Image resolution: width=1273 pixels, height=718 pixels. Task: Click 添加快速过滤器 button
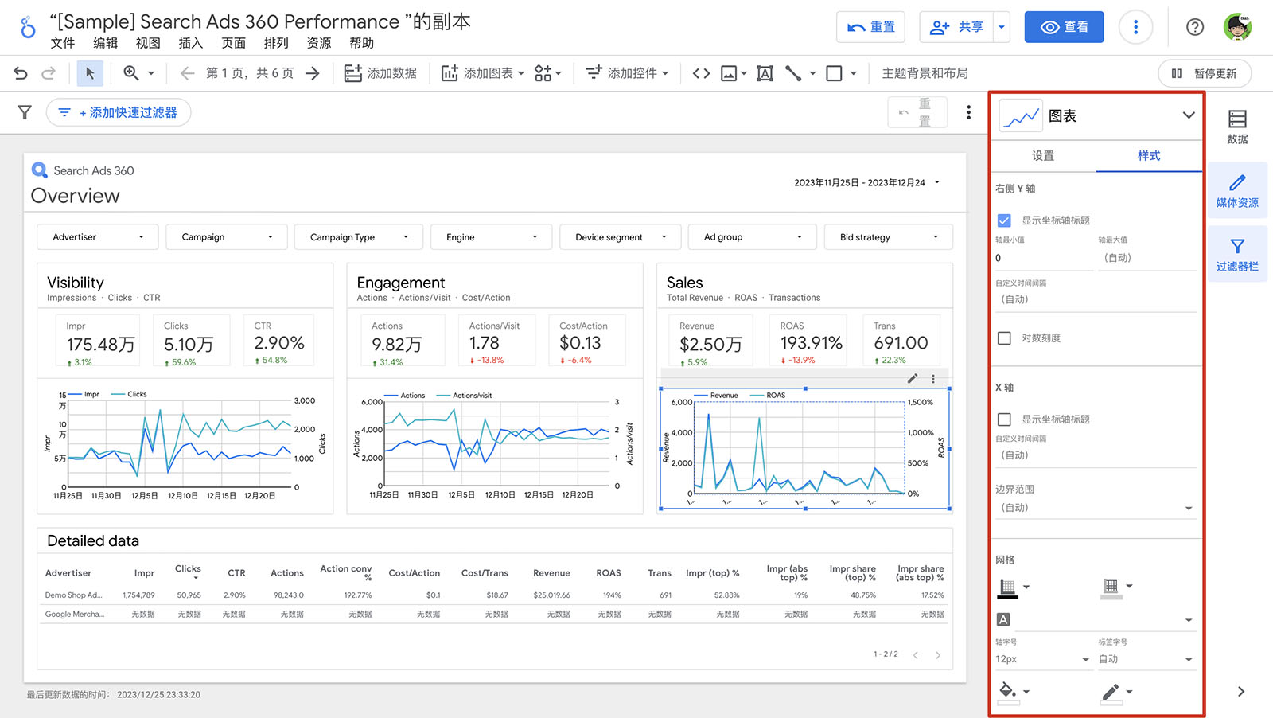(119, 112)
